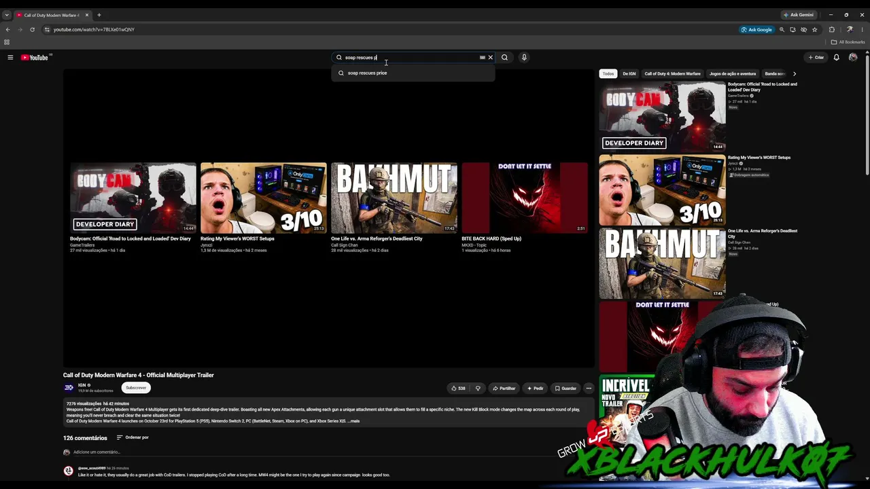Select the Call of Duty 4: Modern Warfare chip
This screenshot has width=870, height=489.
pyautogui.click(x=672, y=74)
